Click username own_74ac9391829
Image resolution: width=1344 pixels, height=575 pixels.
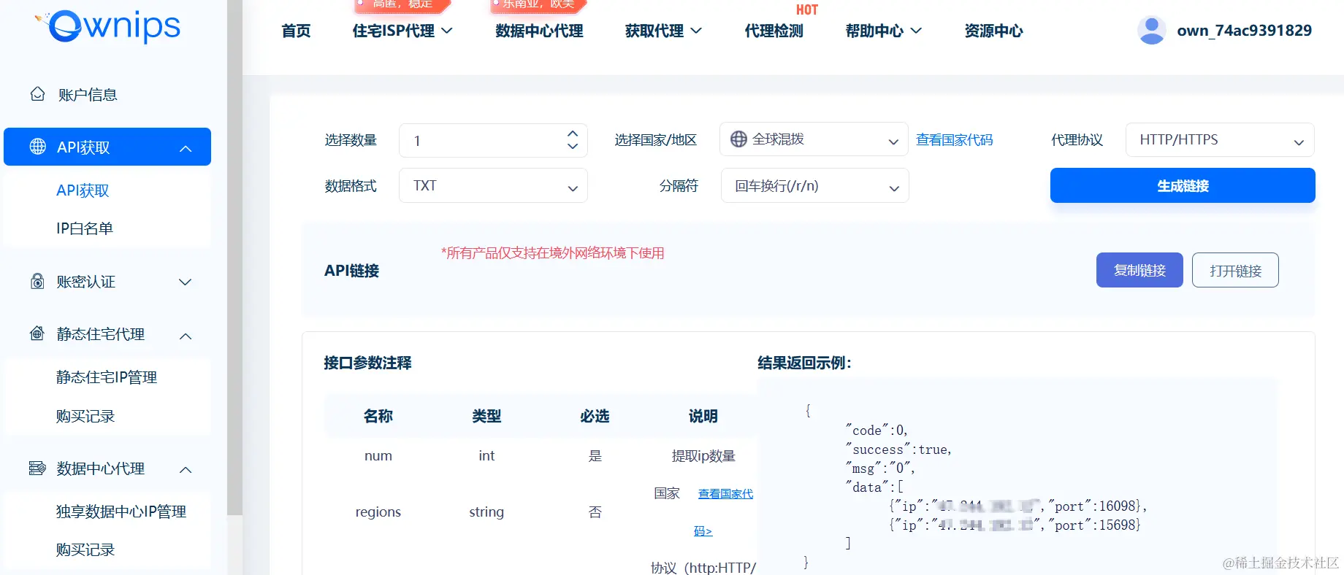pos(1244,31)
